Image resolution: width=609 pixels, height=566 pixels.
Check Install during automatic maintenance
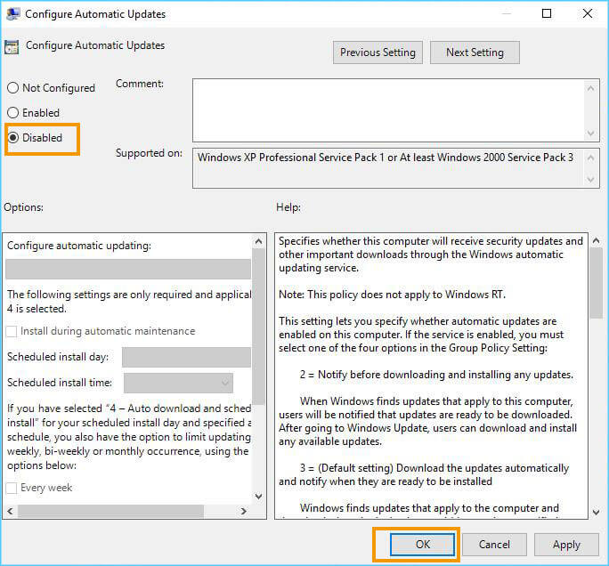(x=12, y=331)
